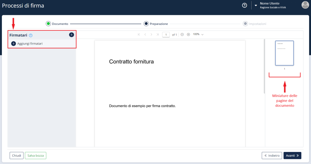Open the help icon in the header
This screenshot has height=164, width=311.
(244, 5)
